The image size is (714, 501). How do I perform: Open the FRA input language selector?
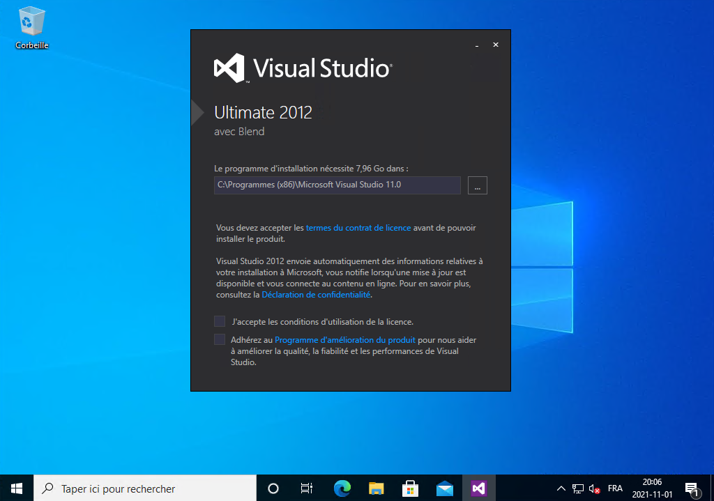tap(615, 488)
